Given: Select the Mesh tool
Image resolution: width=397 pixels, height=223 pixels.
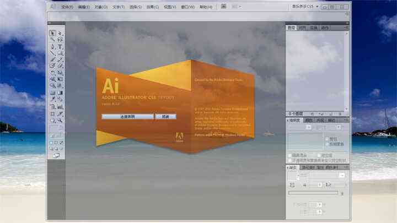Looking at the screenshot, I should coord(53,93).
